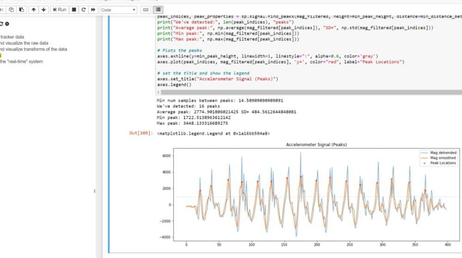
Task: Open table of contents settings gear
Action: (7, 24)
